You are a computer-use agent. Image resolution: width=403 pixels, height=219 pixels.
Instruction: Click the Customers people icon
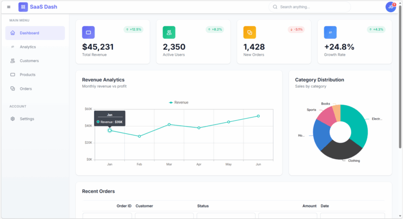pyautogui.click(x=13, y=61)
